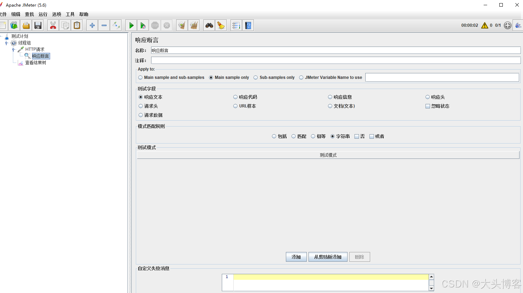Choose the 匹配 matching rule
The width and height of the screenshot is (523, 293).
[299, 136]
